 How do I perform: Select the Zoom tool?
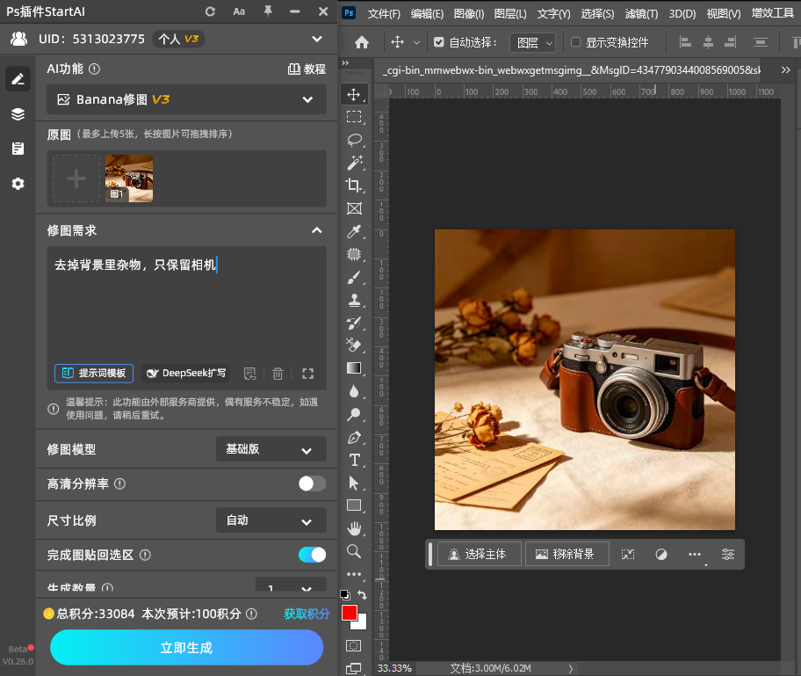[354, 551]
